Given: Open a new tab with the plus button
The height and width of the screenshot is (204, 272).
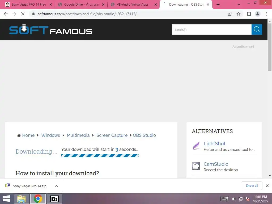Looking at the screenshot, I should coord(218,5).
